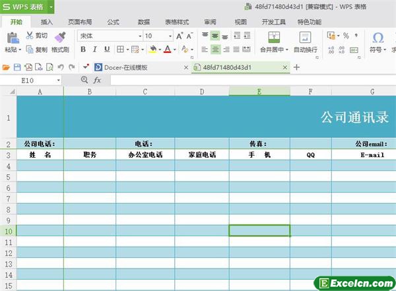
Task: Switch to the 插入 (Insert) ribbon tab
Action: click(47, 22)
